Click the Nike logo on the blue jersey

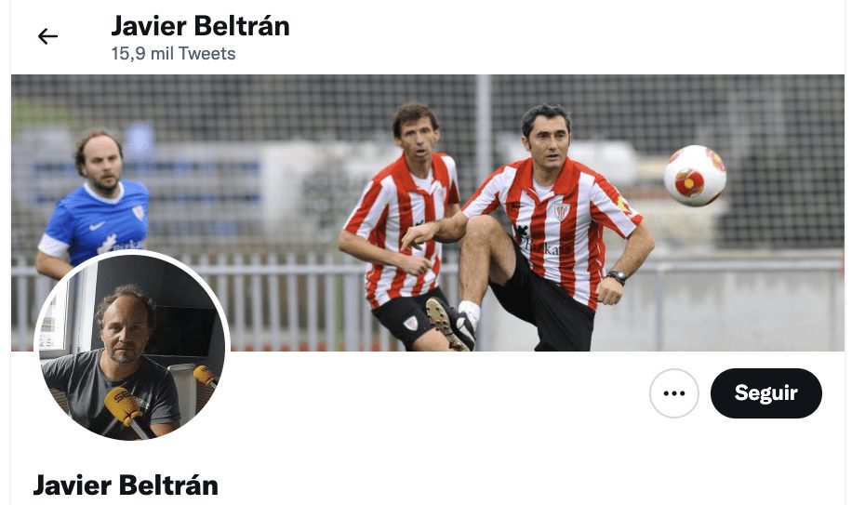[x=97, y=225]
